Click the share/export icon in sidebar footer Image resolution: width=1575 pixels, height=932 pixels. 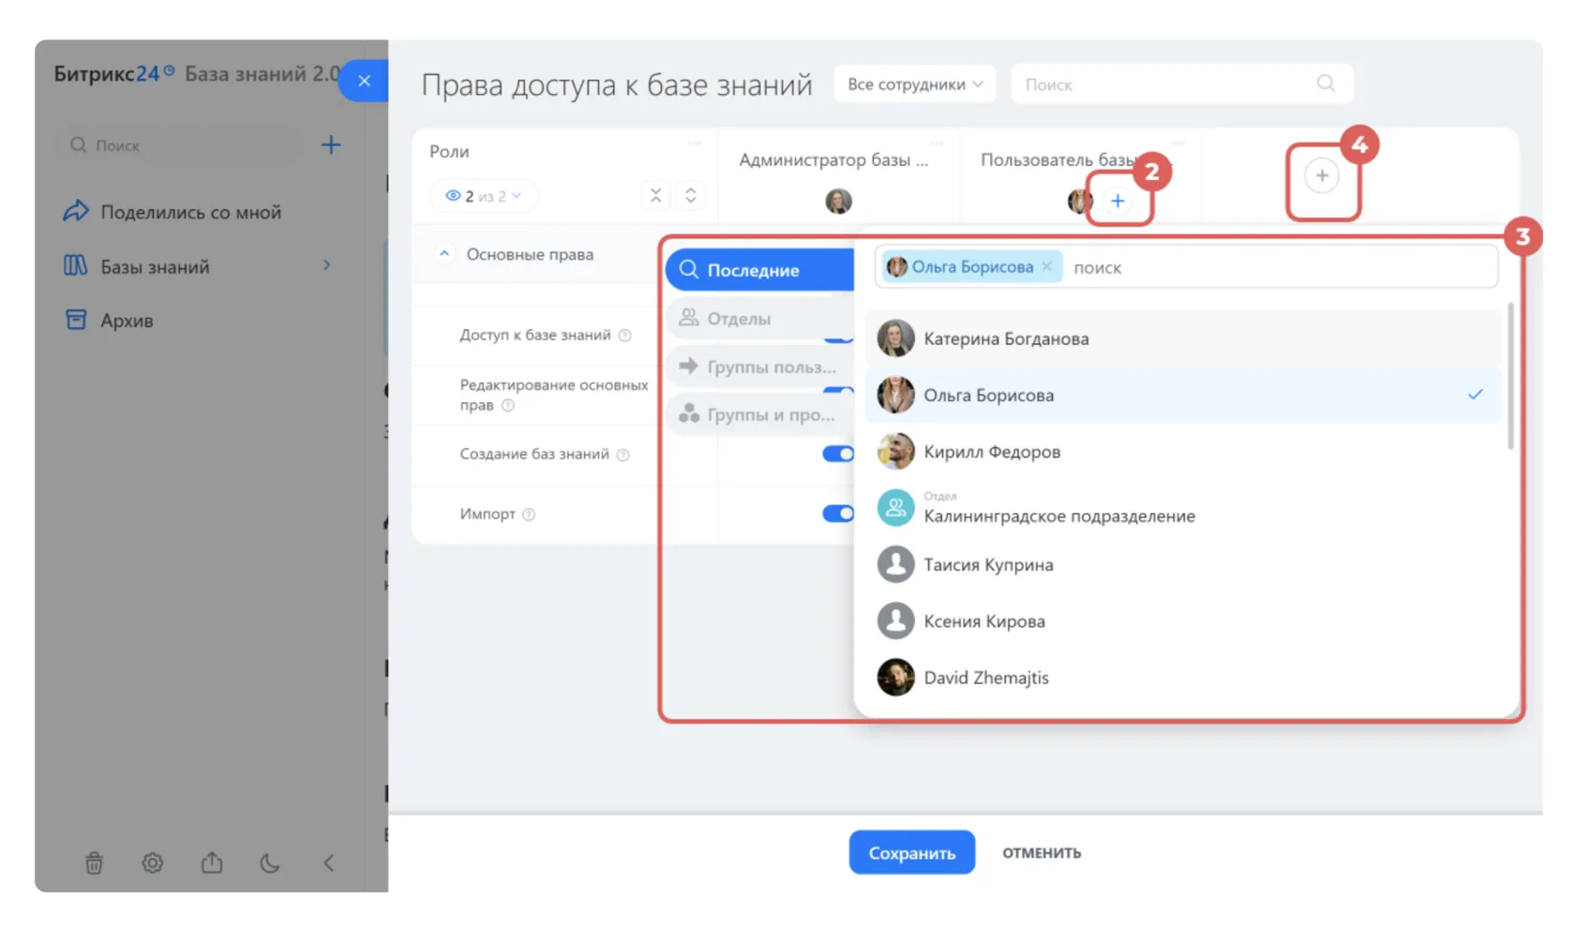point(212,863)
